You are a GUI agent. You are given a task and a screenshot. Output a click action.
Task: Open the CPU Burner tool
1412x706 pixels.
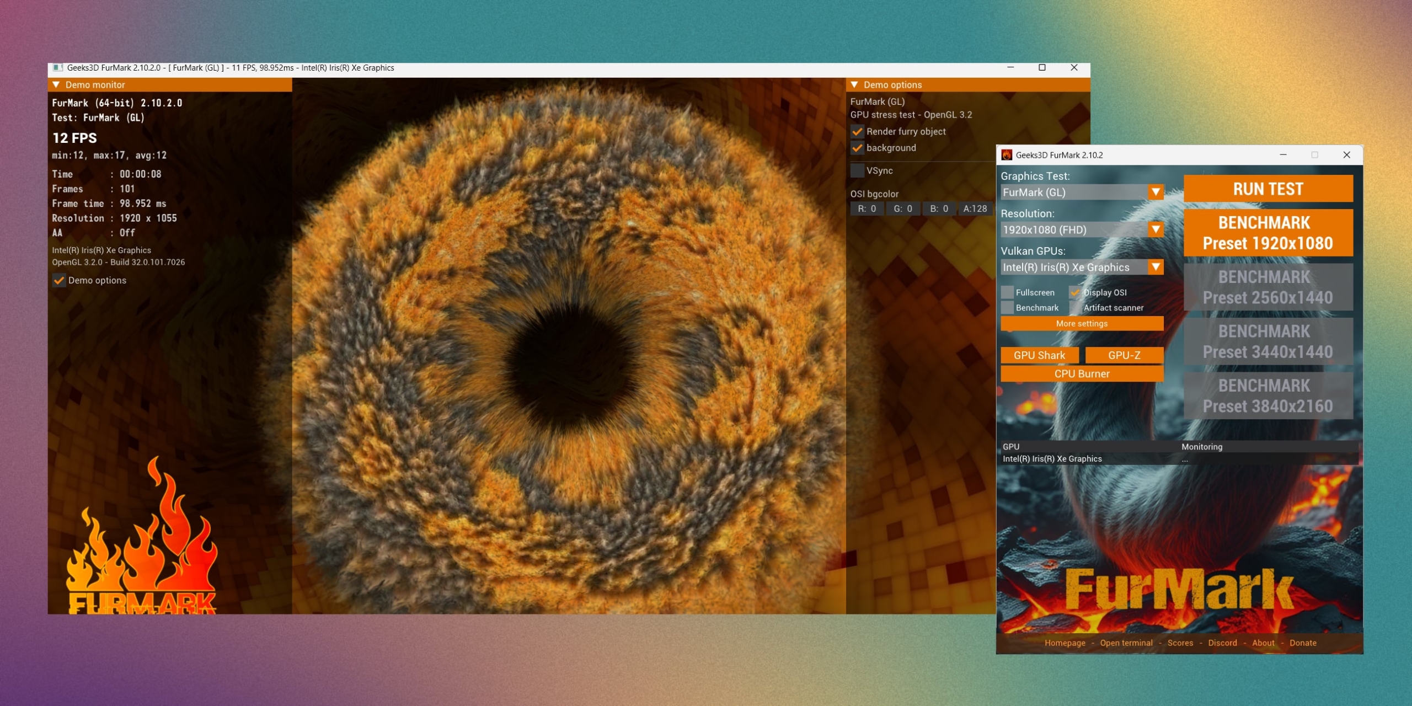pyautogui.click(x=1082, y=374)
